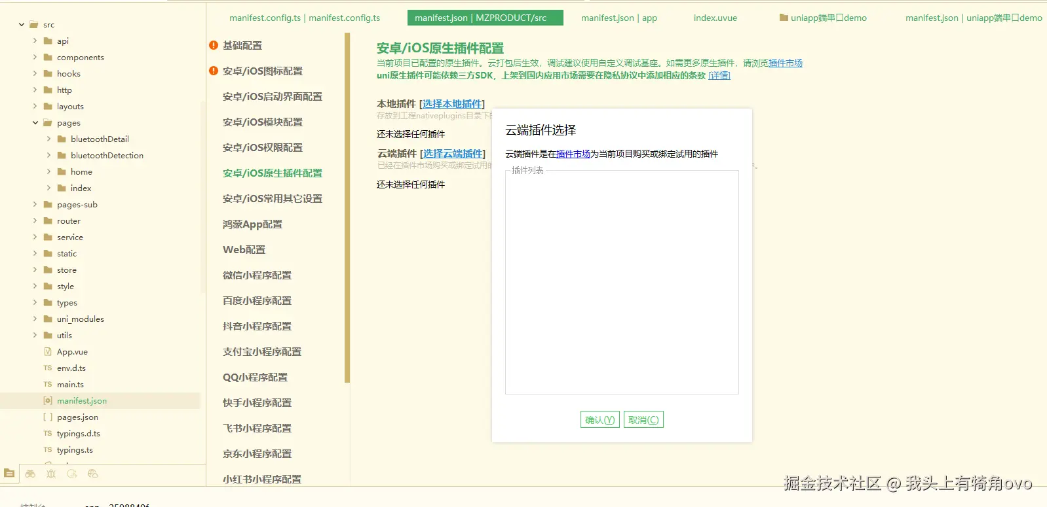
Task: Click 选择本地插件 link
Action: pos(452,103)
